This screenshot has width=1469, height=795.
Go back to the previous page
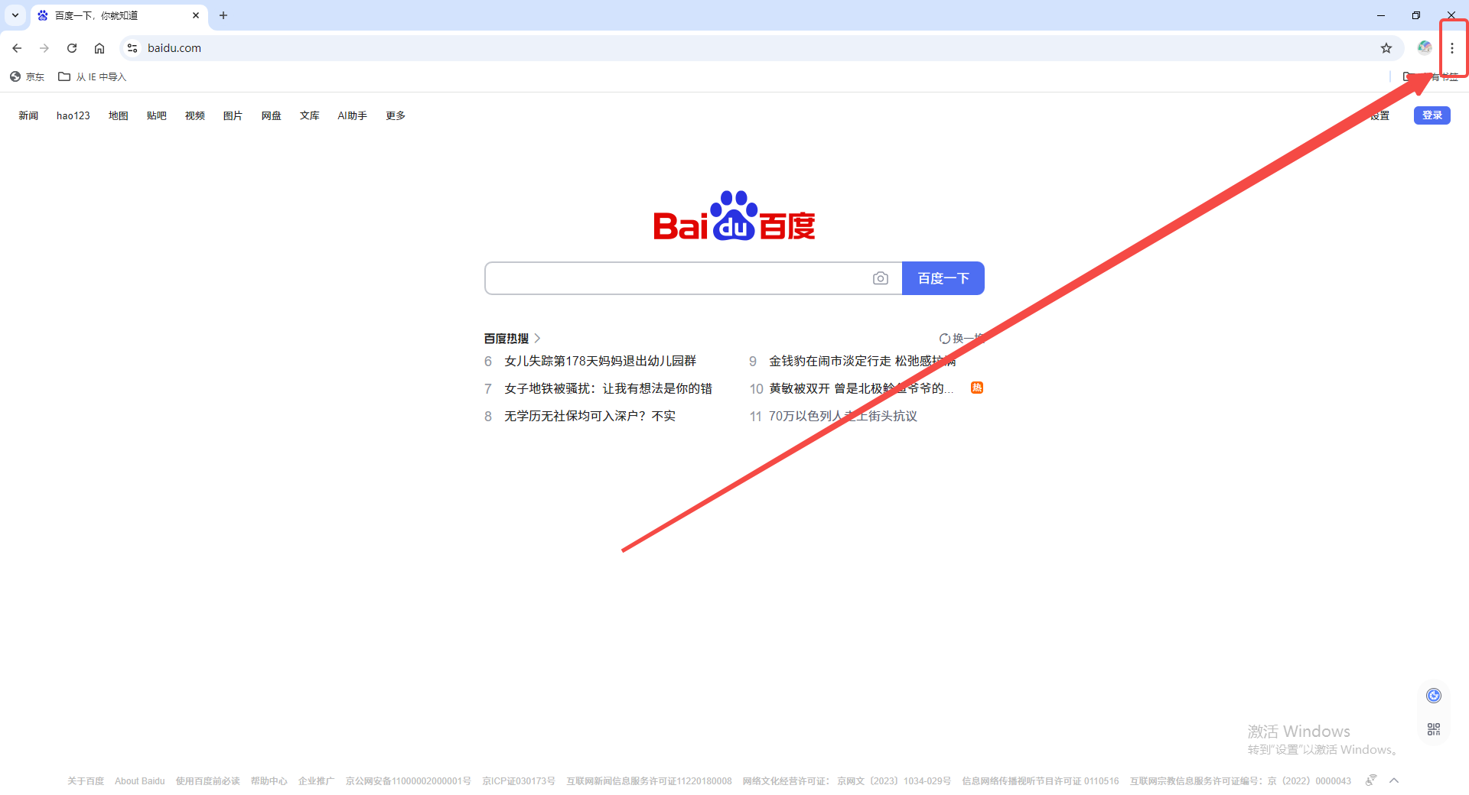tap(17, 48)
